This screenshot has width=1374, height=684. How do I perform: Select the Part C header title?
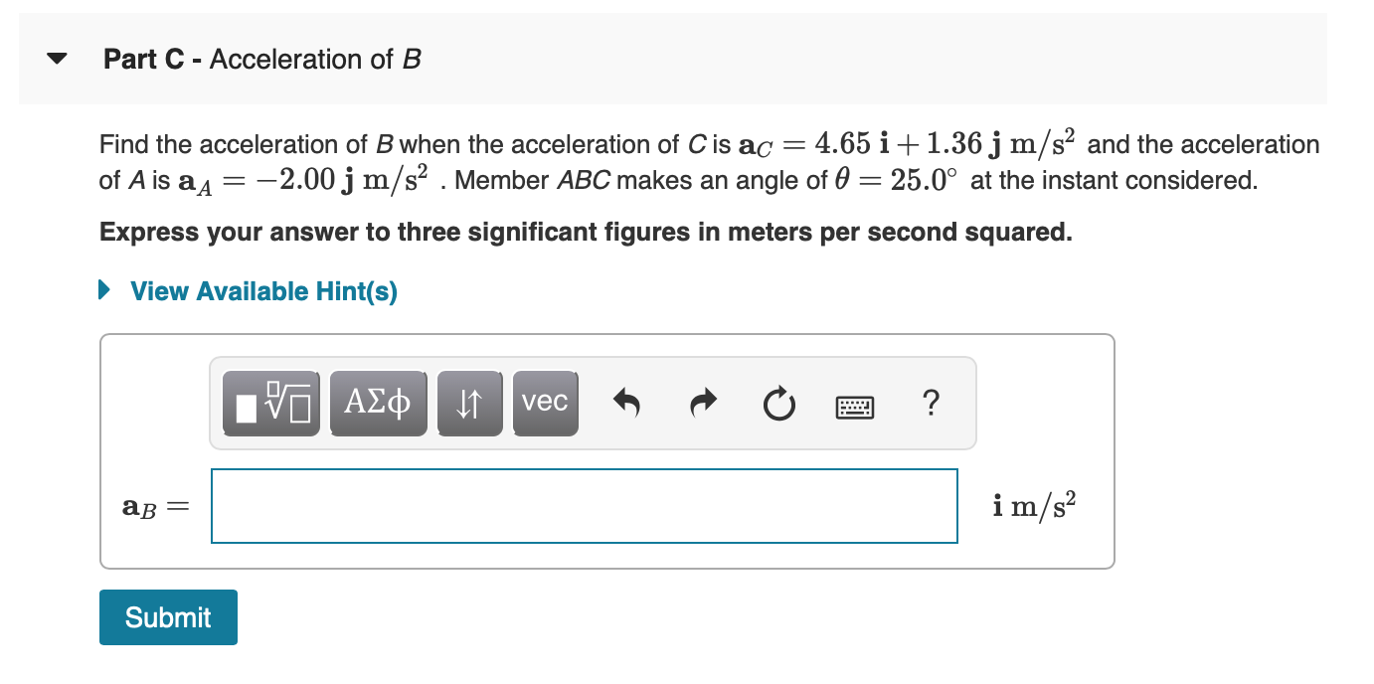tap(260, 59)
